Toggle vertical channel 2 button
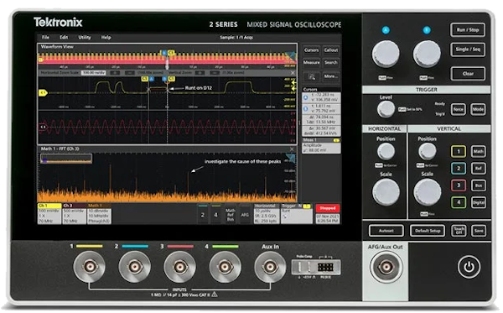503x313 pixels. tap(459, 168)
